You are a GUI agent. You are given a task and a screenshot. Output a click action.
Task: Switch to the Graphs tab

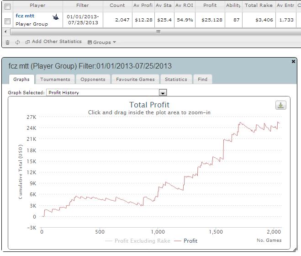coord(21,80)
